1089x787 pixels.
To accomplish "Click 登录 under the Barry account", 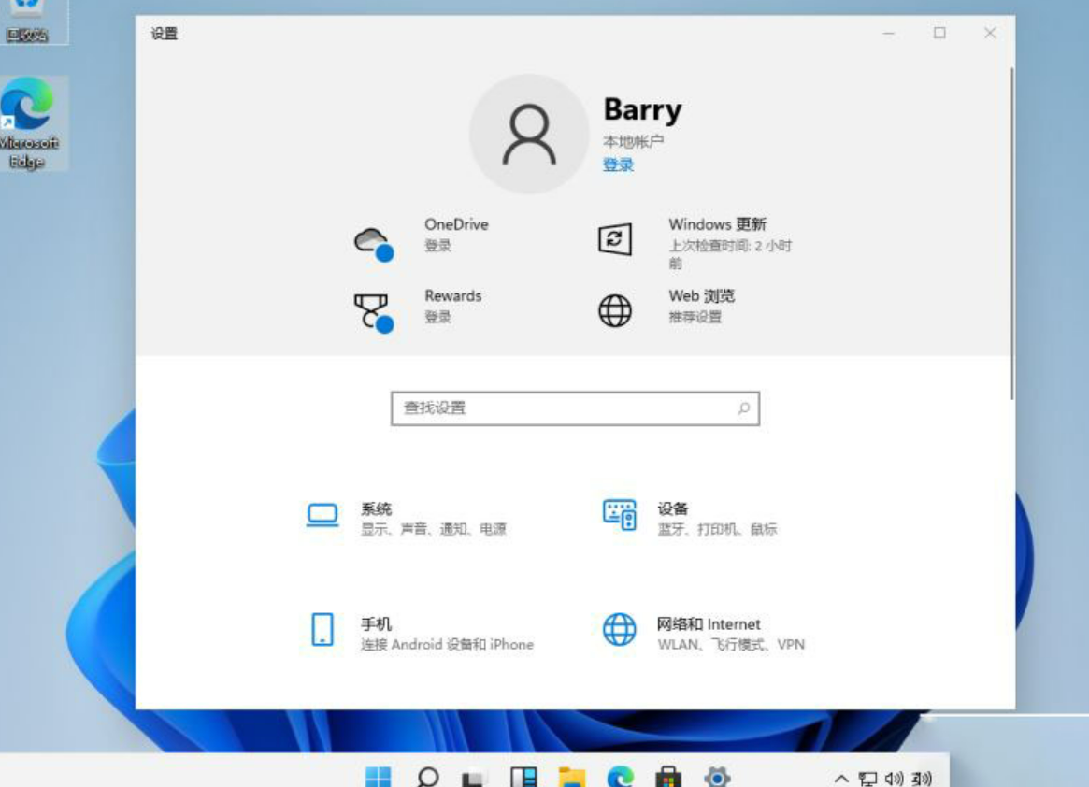I will (617, 165).
